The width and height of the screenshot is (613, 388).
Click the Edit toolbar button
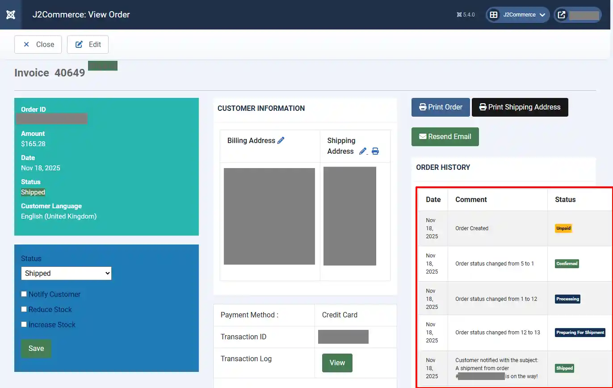click(88, 45)
